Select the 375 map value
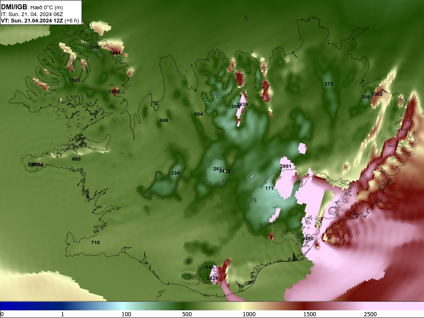Viewport: 424px width, 318px height. [329, 84]
